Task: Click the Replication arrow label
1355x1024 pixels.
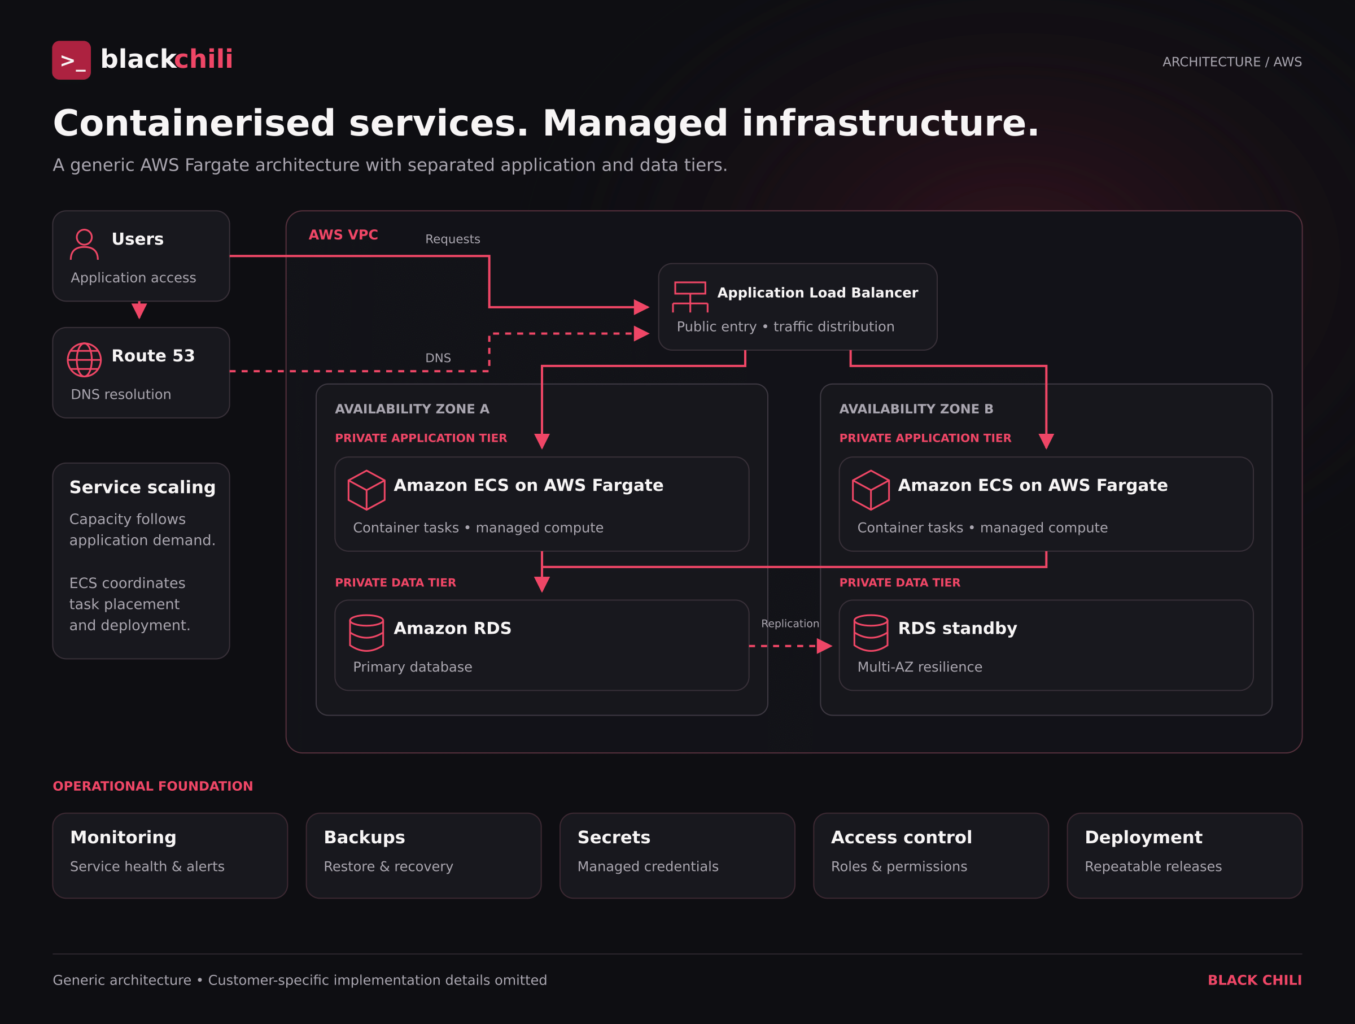Action: pos(790,623)
